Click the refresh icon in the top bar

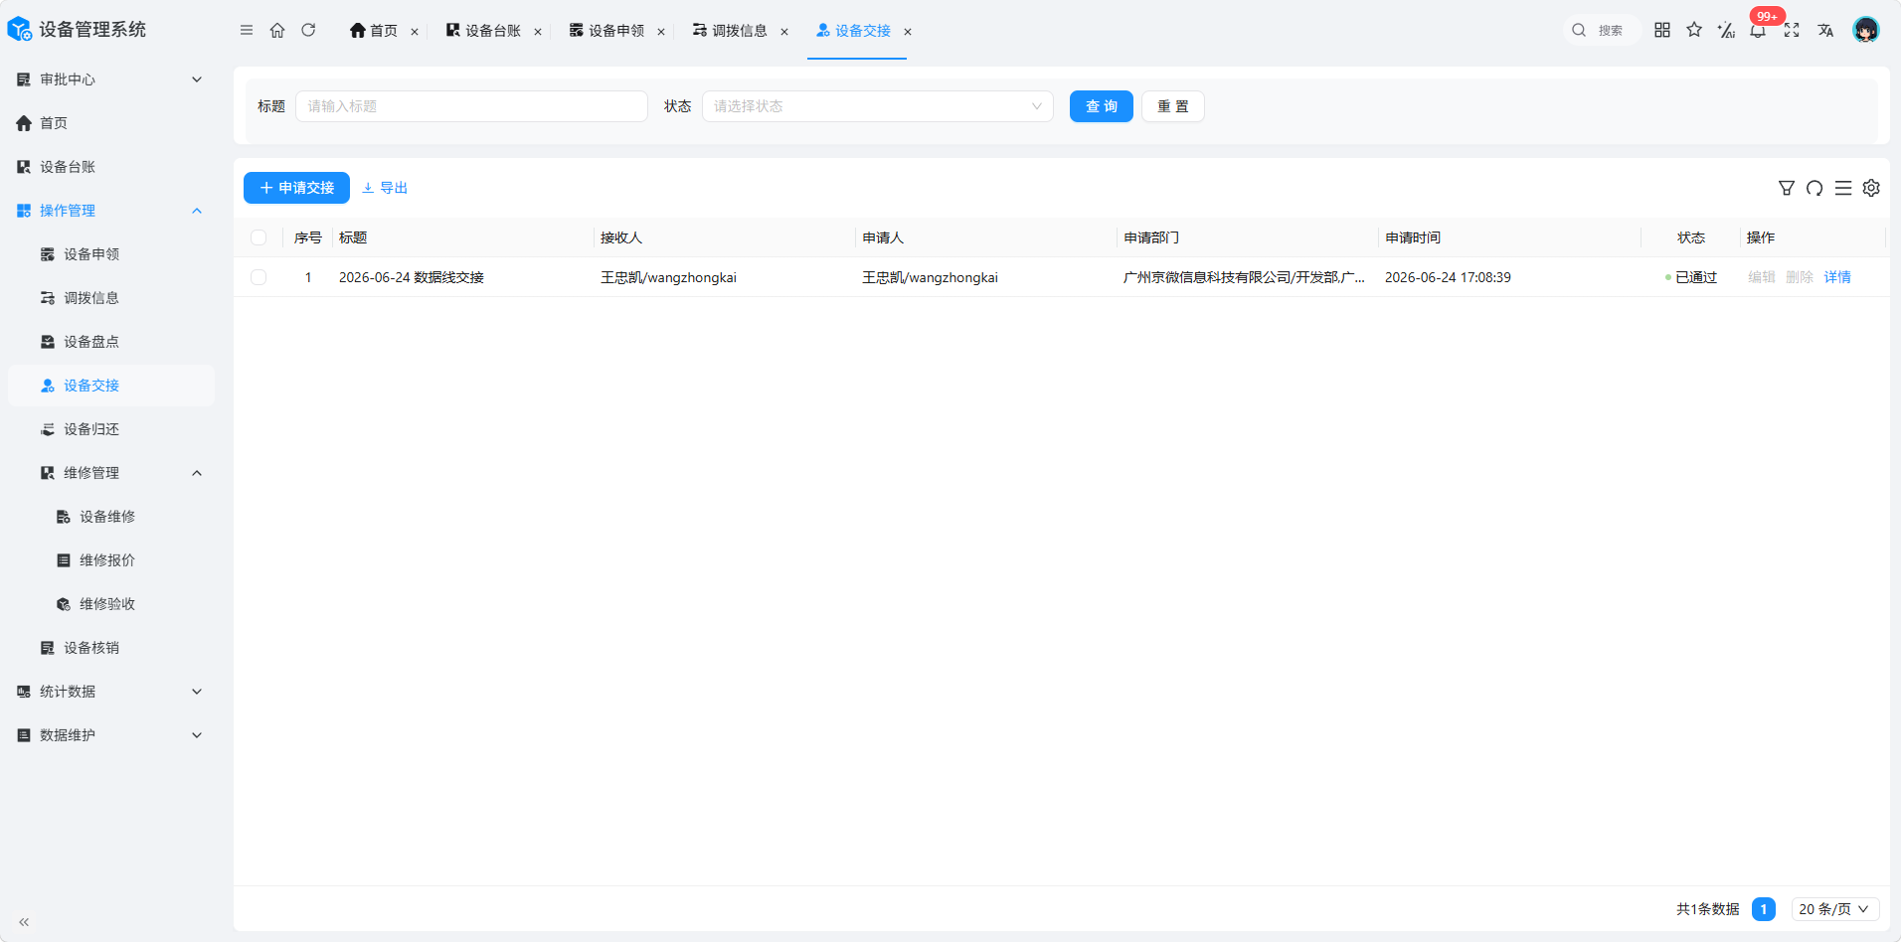click(x=308, y=30)
